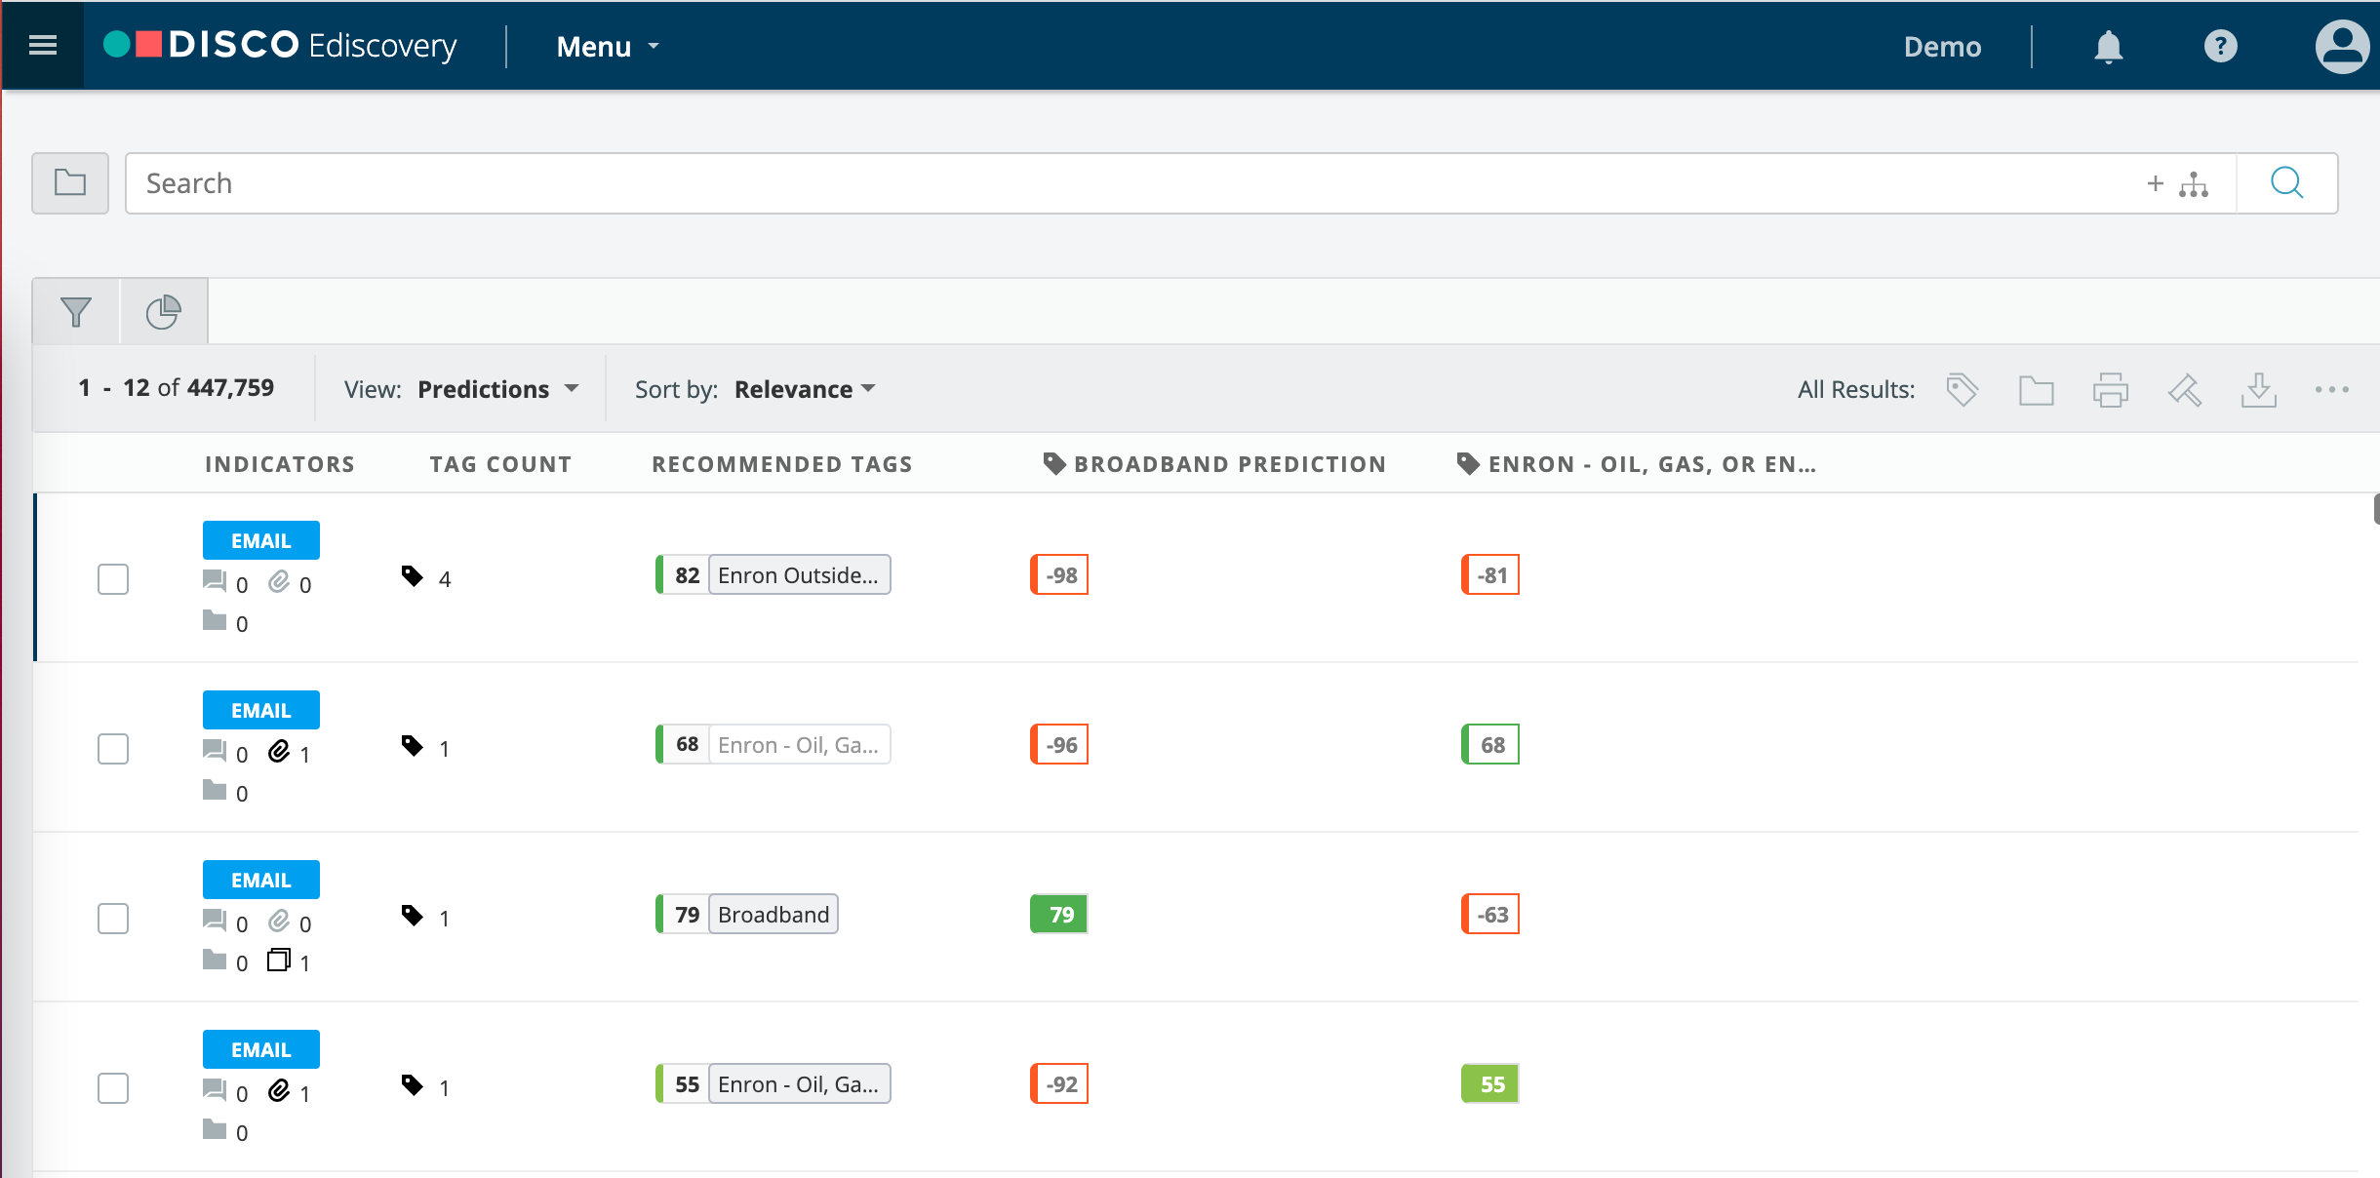2380x1178 pixels.
Task: Click the search tree builder icon
Action: (2194, 183)
